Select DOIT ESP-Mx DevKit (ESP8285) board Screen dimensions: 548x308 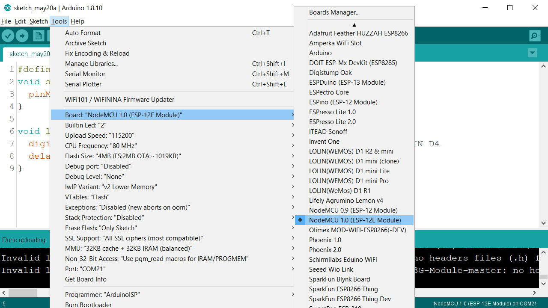pyautogui.click(x=354, y=63)
